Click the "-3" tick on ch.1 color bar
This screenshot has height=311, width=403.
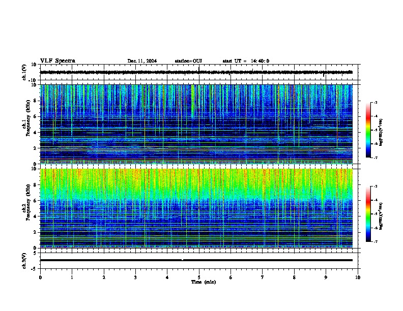pyautogui.click(x=376, y=103)
